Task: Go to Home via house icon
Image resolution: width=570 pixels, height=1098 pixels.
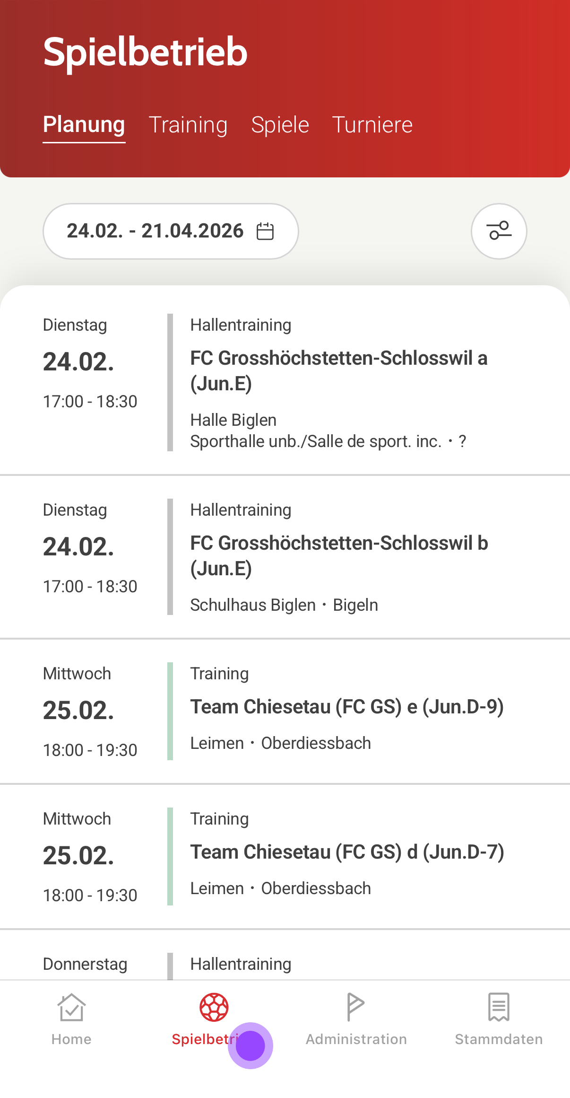Action: coord(71,1007)
